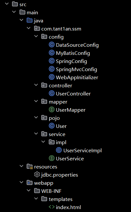Select the MyBatisConfig class
Image resolution: width=131 pixels, height=212 pixels.
tap(73, 53)
